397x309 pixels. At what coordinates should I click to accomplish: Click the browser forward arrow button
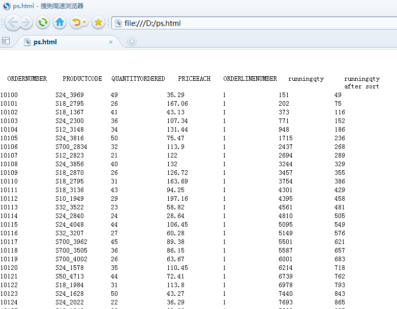click(x=26, y=23)
